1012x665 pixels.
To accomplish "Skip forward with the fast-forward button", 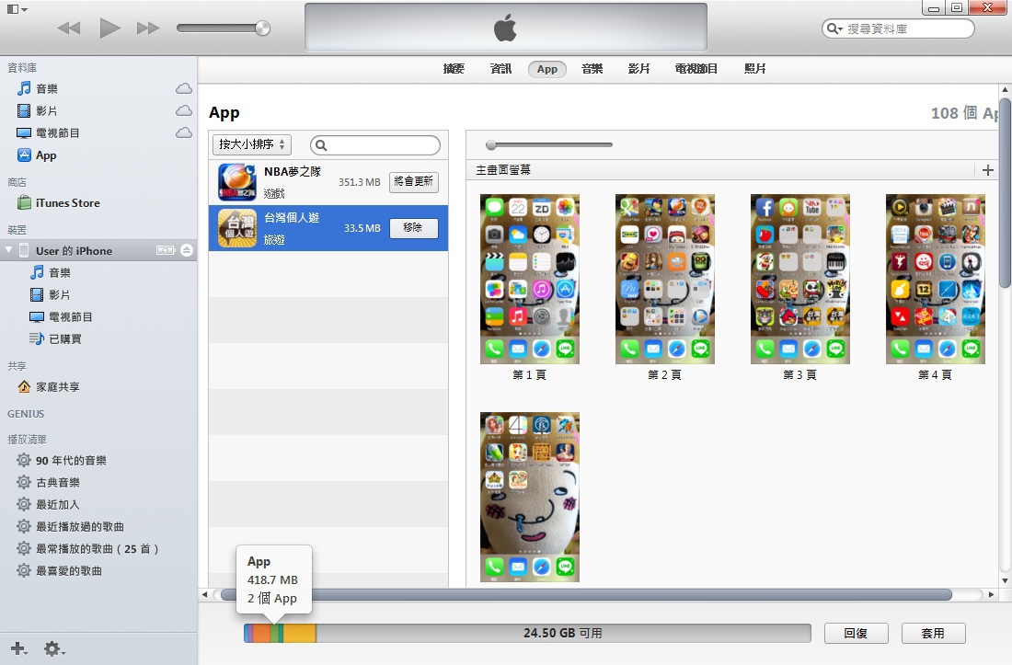I will (148, 28).
